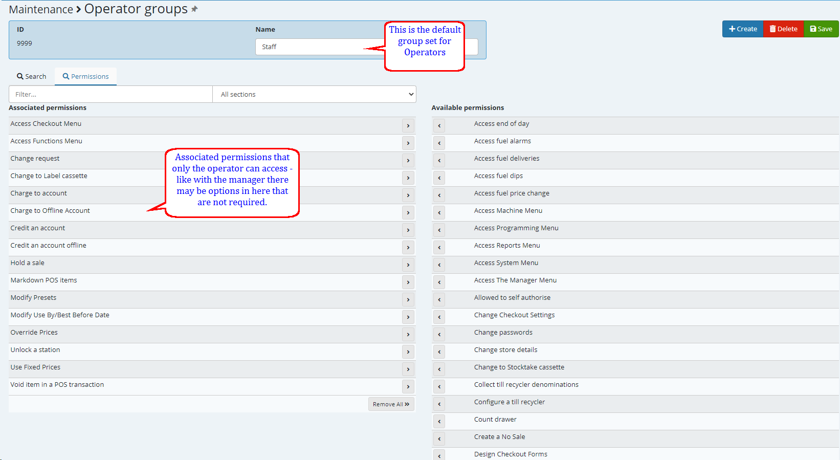
Task: Save the operator group
Action: (x=822, y=29)
